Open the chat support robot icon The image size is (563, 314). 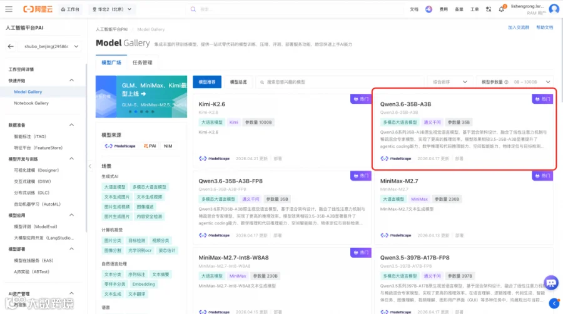(x=551, y=283)
